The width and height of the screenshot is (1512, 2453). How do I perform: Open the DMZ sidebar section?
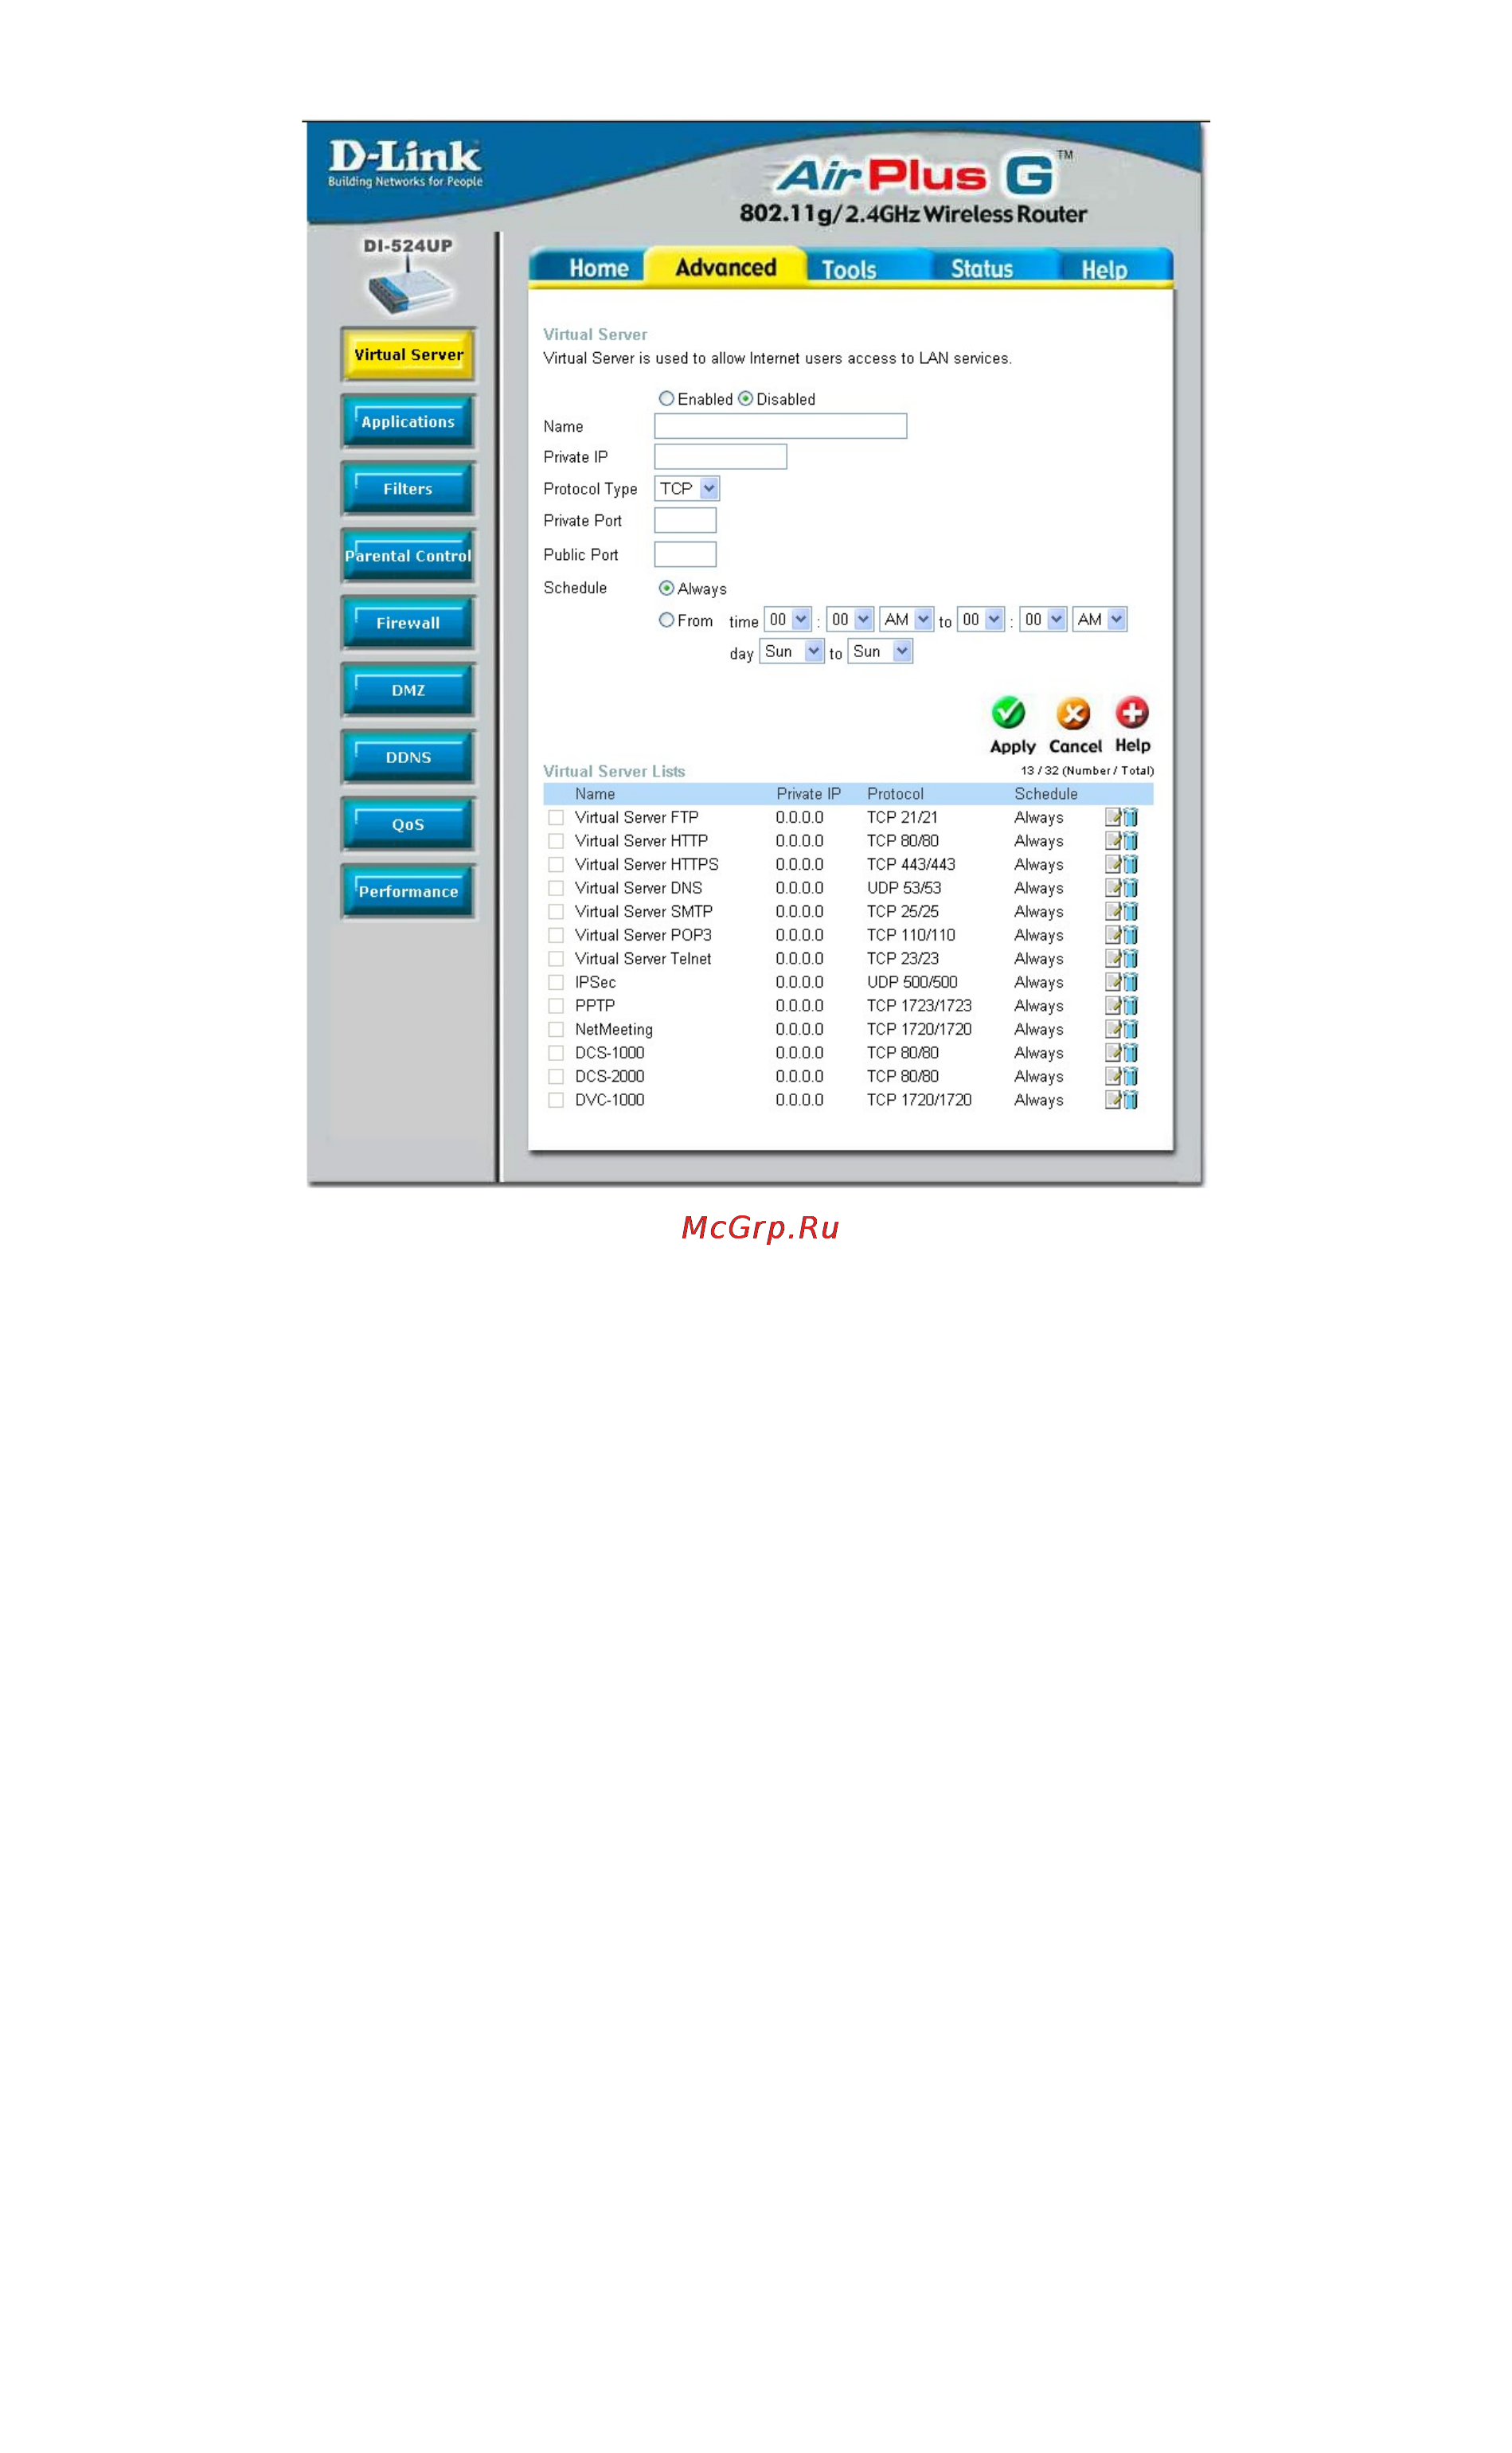click(408, 690)
